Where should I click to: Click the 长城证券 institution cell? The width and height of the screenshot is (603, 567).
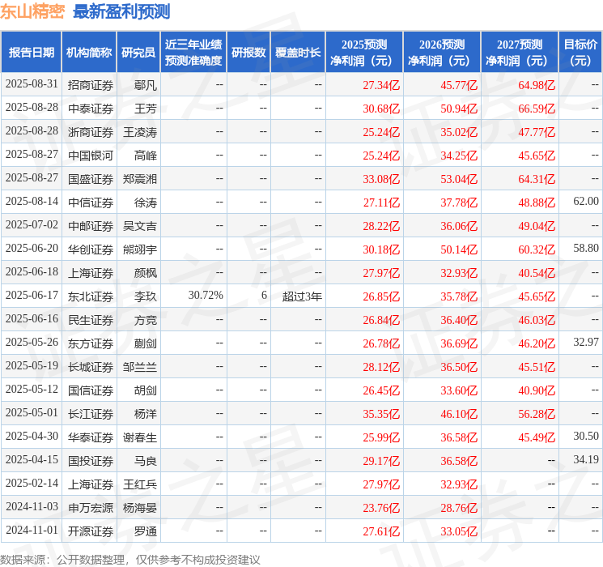pos(91,367)
